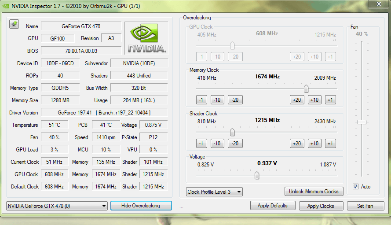Screen dimensions: 391x225
Task: Click Memory Clock +10 button
Action: click(x=314, y=100)
